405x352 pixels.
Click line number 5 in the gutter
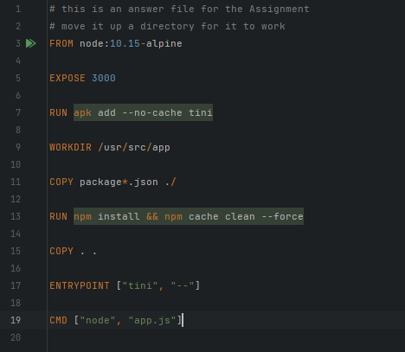[x=18, y=78]
